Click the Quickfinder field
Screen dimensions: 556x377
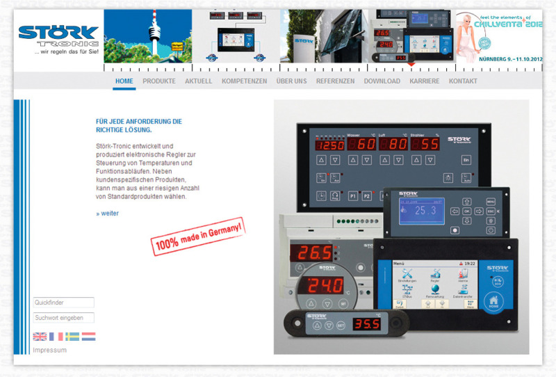click(64, 303)
